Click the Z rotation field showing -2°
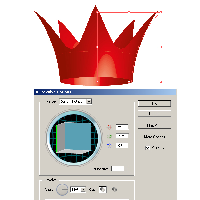Screen dimensions: 200x200 pyautogui.click(x=122, y=145)
